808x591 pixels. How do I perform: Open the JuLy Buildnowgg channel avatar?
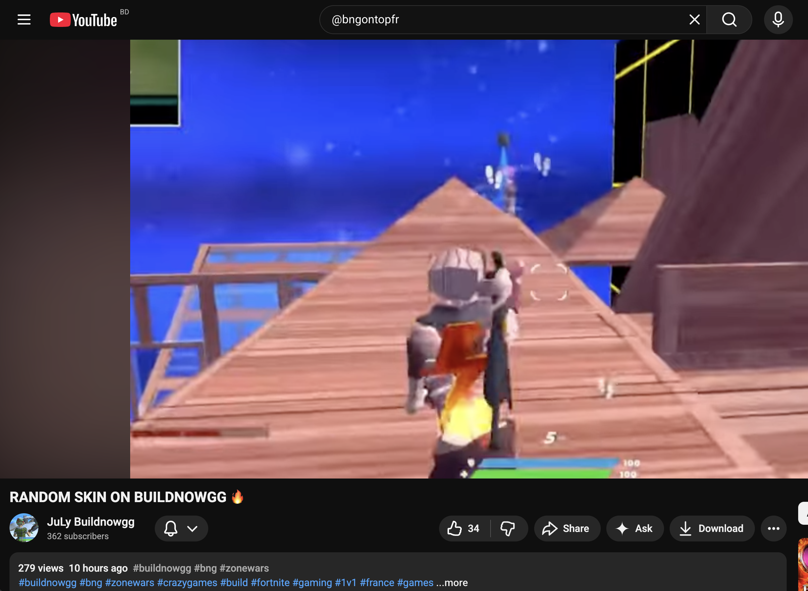pyautogui.click(x=24, y=528)
